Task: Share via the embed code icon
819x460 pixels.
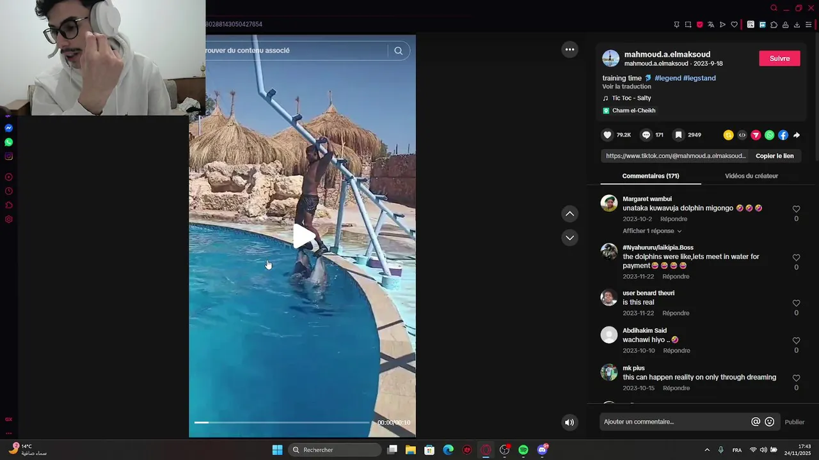Action: (x=742, y=135)
